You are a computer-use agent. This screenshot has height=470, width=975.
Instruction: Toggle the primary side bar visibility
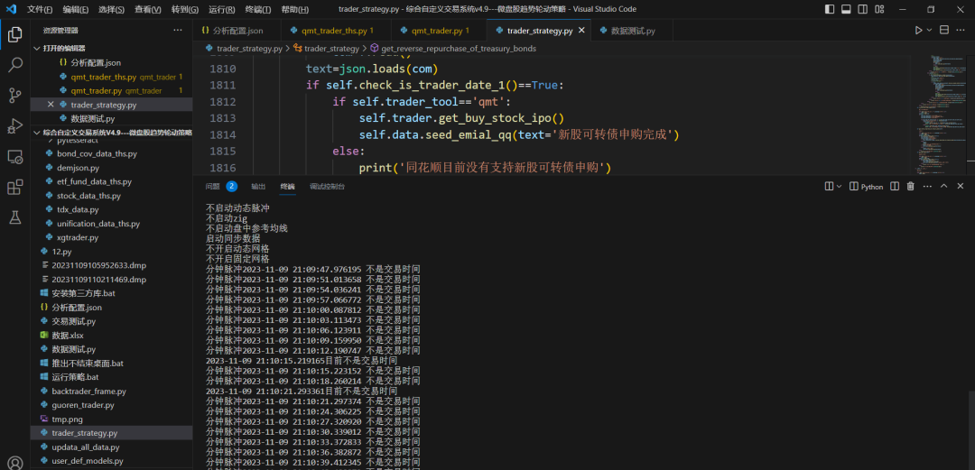[830, 9]
